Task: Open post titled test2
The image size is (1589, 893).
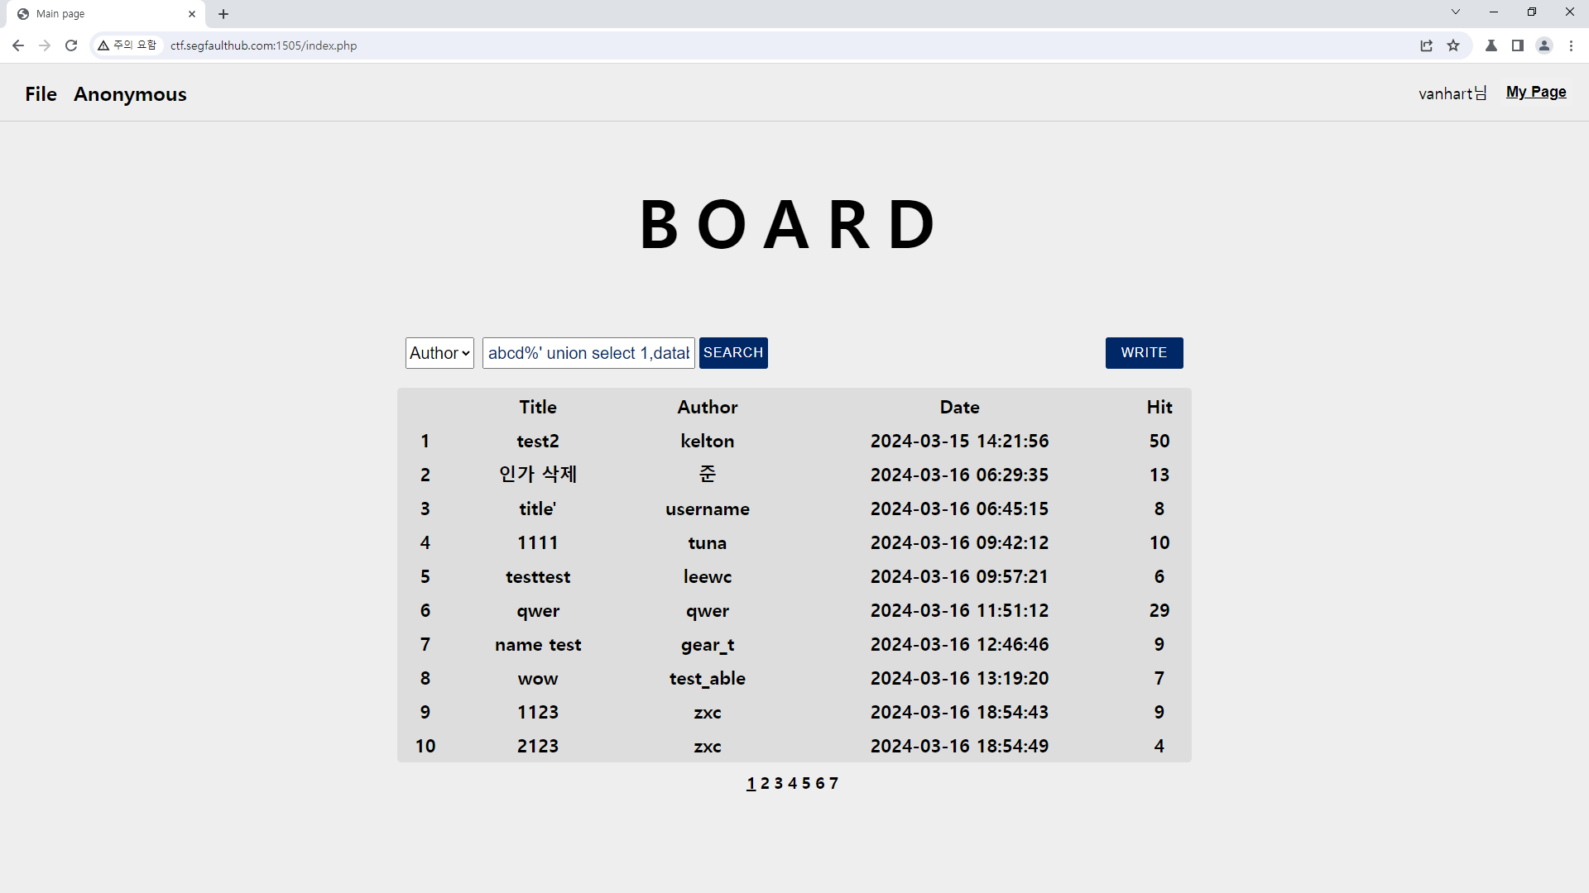Action: pos(538,442)
